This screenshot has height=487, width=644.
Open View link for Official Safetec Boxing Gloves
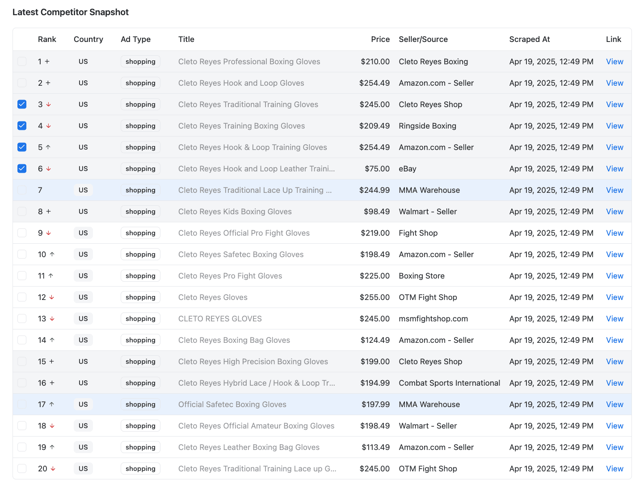point(615,404)
